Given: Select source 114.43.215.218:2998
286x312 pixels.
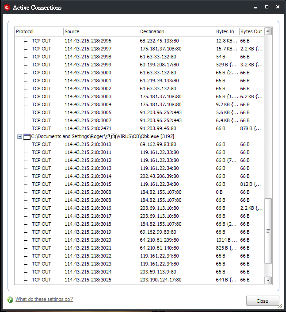Looking at the screenshot, I should pyautogui.click(x=88, y=57).
